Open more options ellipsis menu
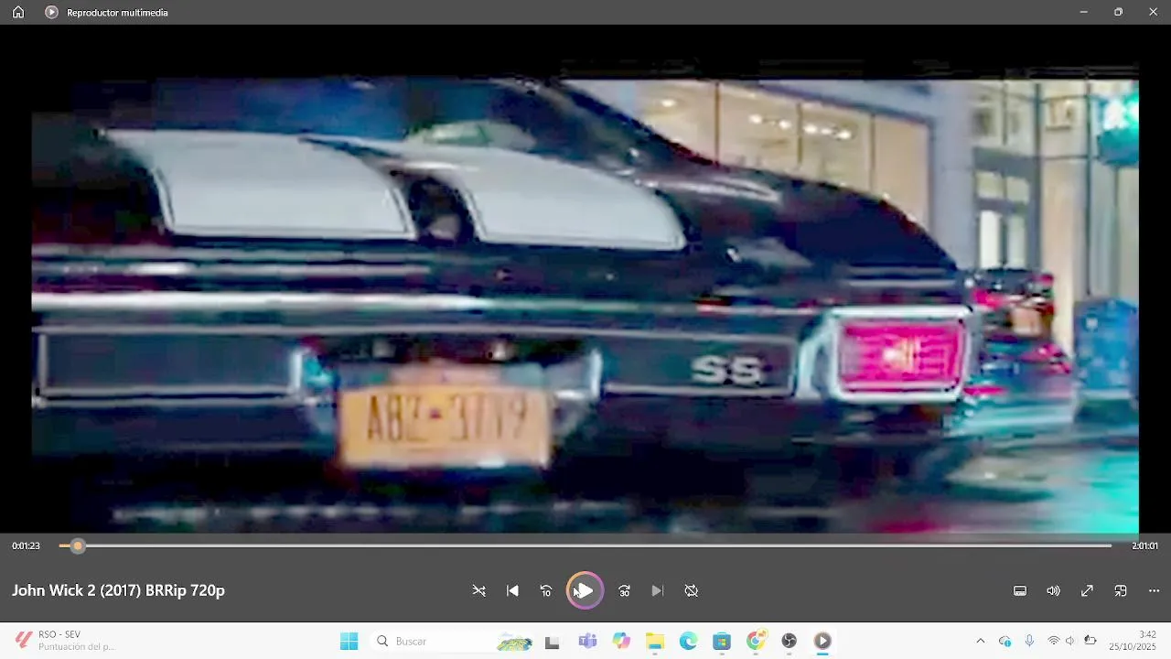The image size is (1171, 659). (x=1154, y=591)
